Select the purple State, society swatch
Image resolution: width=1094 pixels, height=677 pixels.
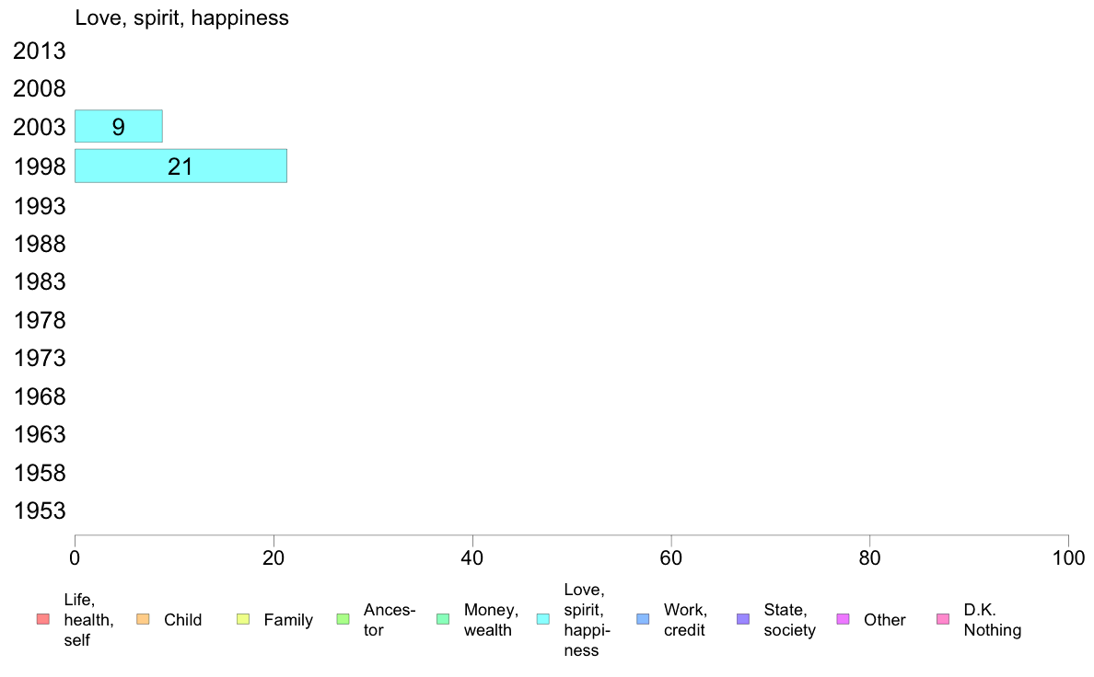click(743, 619)
